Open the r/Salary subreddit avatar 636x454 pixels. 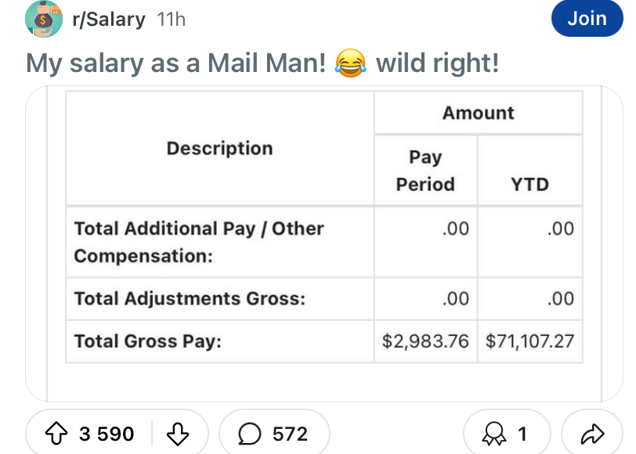click(x=44, y=19)
